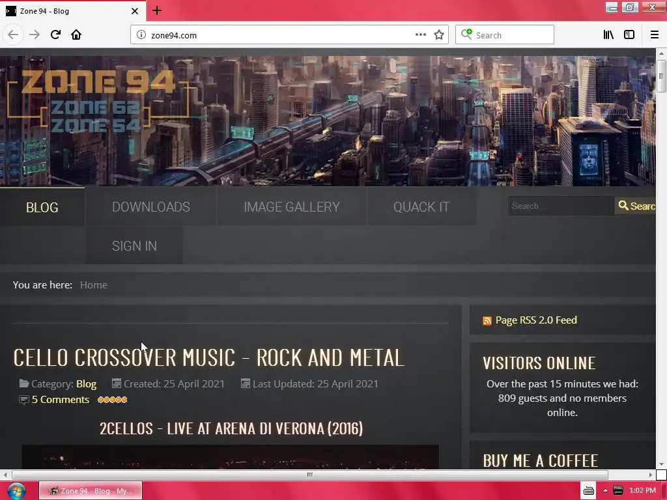Click the 2Cellos video thumbnail
This screenshot has width=667, height=500.
(231, 457)
